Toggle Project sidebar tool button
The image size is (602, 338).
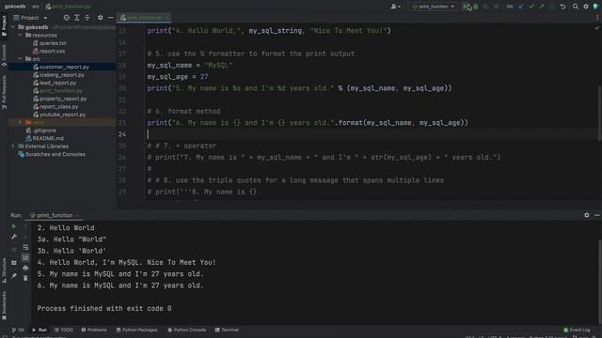(x=4, y=25)
